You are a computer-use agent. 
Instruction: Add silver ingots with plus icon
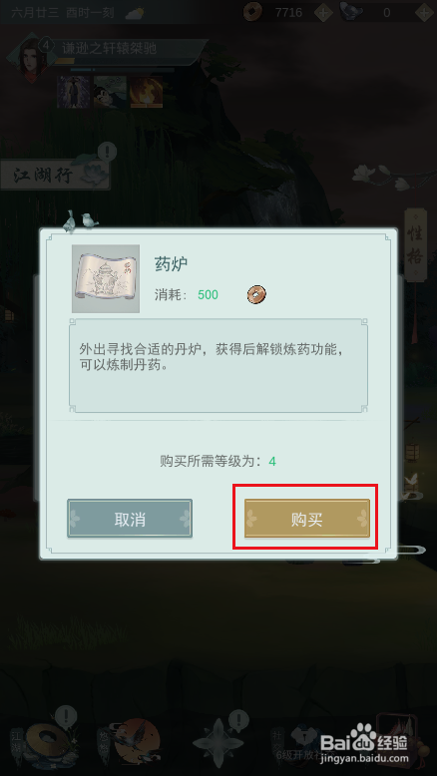(x=424, y=12)
